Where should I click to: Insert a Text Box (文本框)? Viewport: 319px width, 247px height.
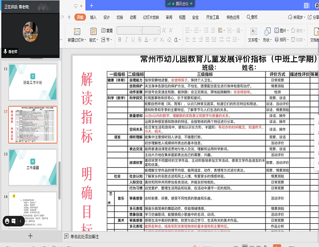[x=253, y=32]
